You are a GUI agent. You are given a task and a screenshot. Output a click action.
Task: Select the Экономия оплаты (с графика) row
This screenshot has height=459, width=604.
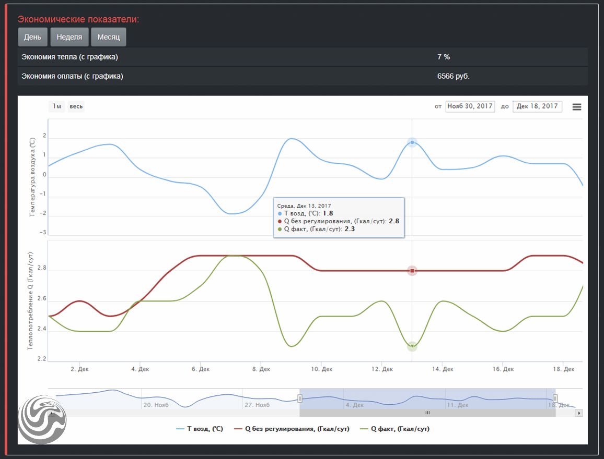tap(303, 76)
